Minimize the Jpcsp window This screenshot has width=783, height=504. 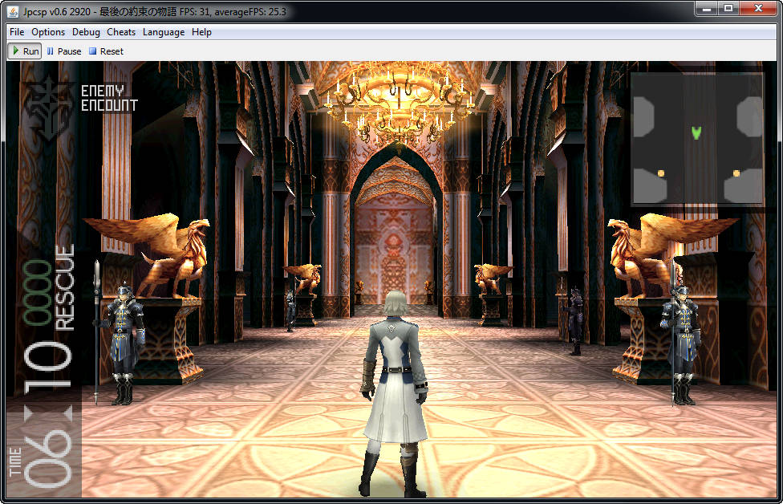tap(707, 8)
